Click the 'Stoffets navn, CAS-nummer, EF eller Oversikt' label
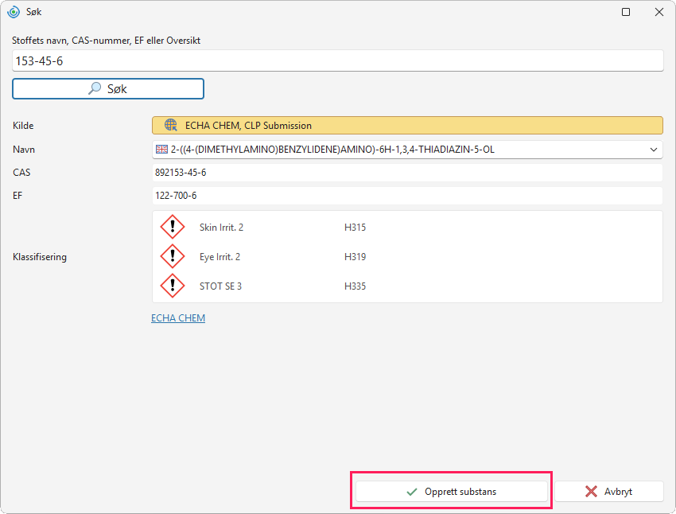 pos(106,41)
